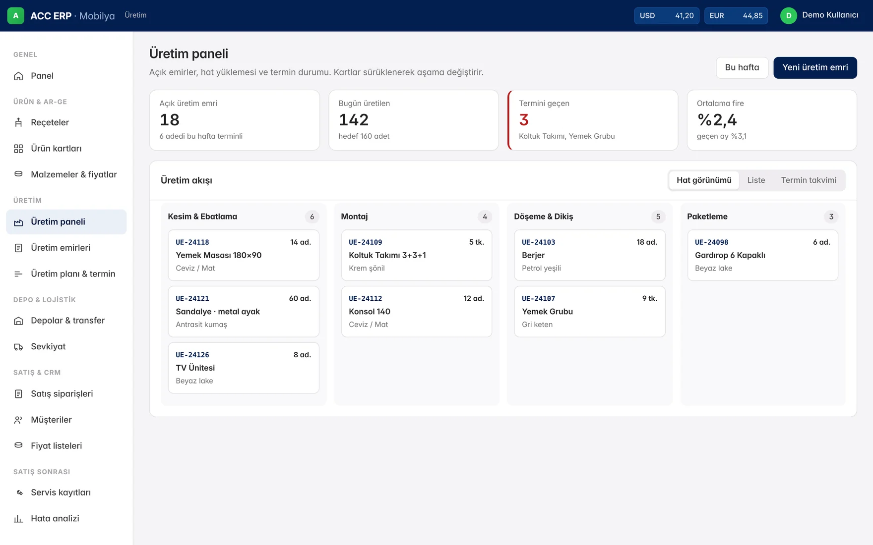This screenshot has width=873, height=545.
Task: Switch to the Liste view tab
Action: pos(756,180)
